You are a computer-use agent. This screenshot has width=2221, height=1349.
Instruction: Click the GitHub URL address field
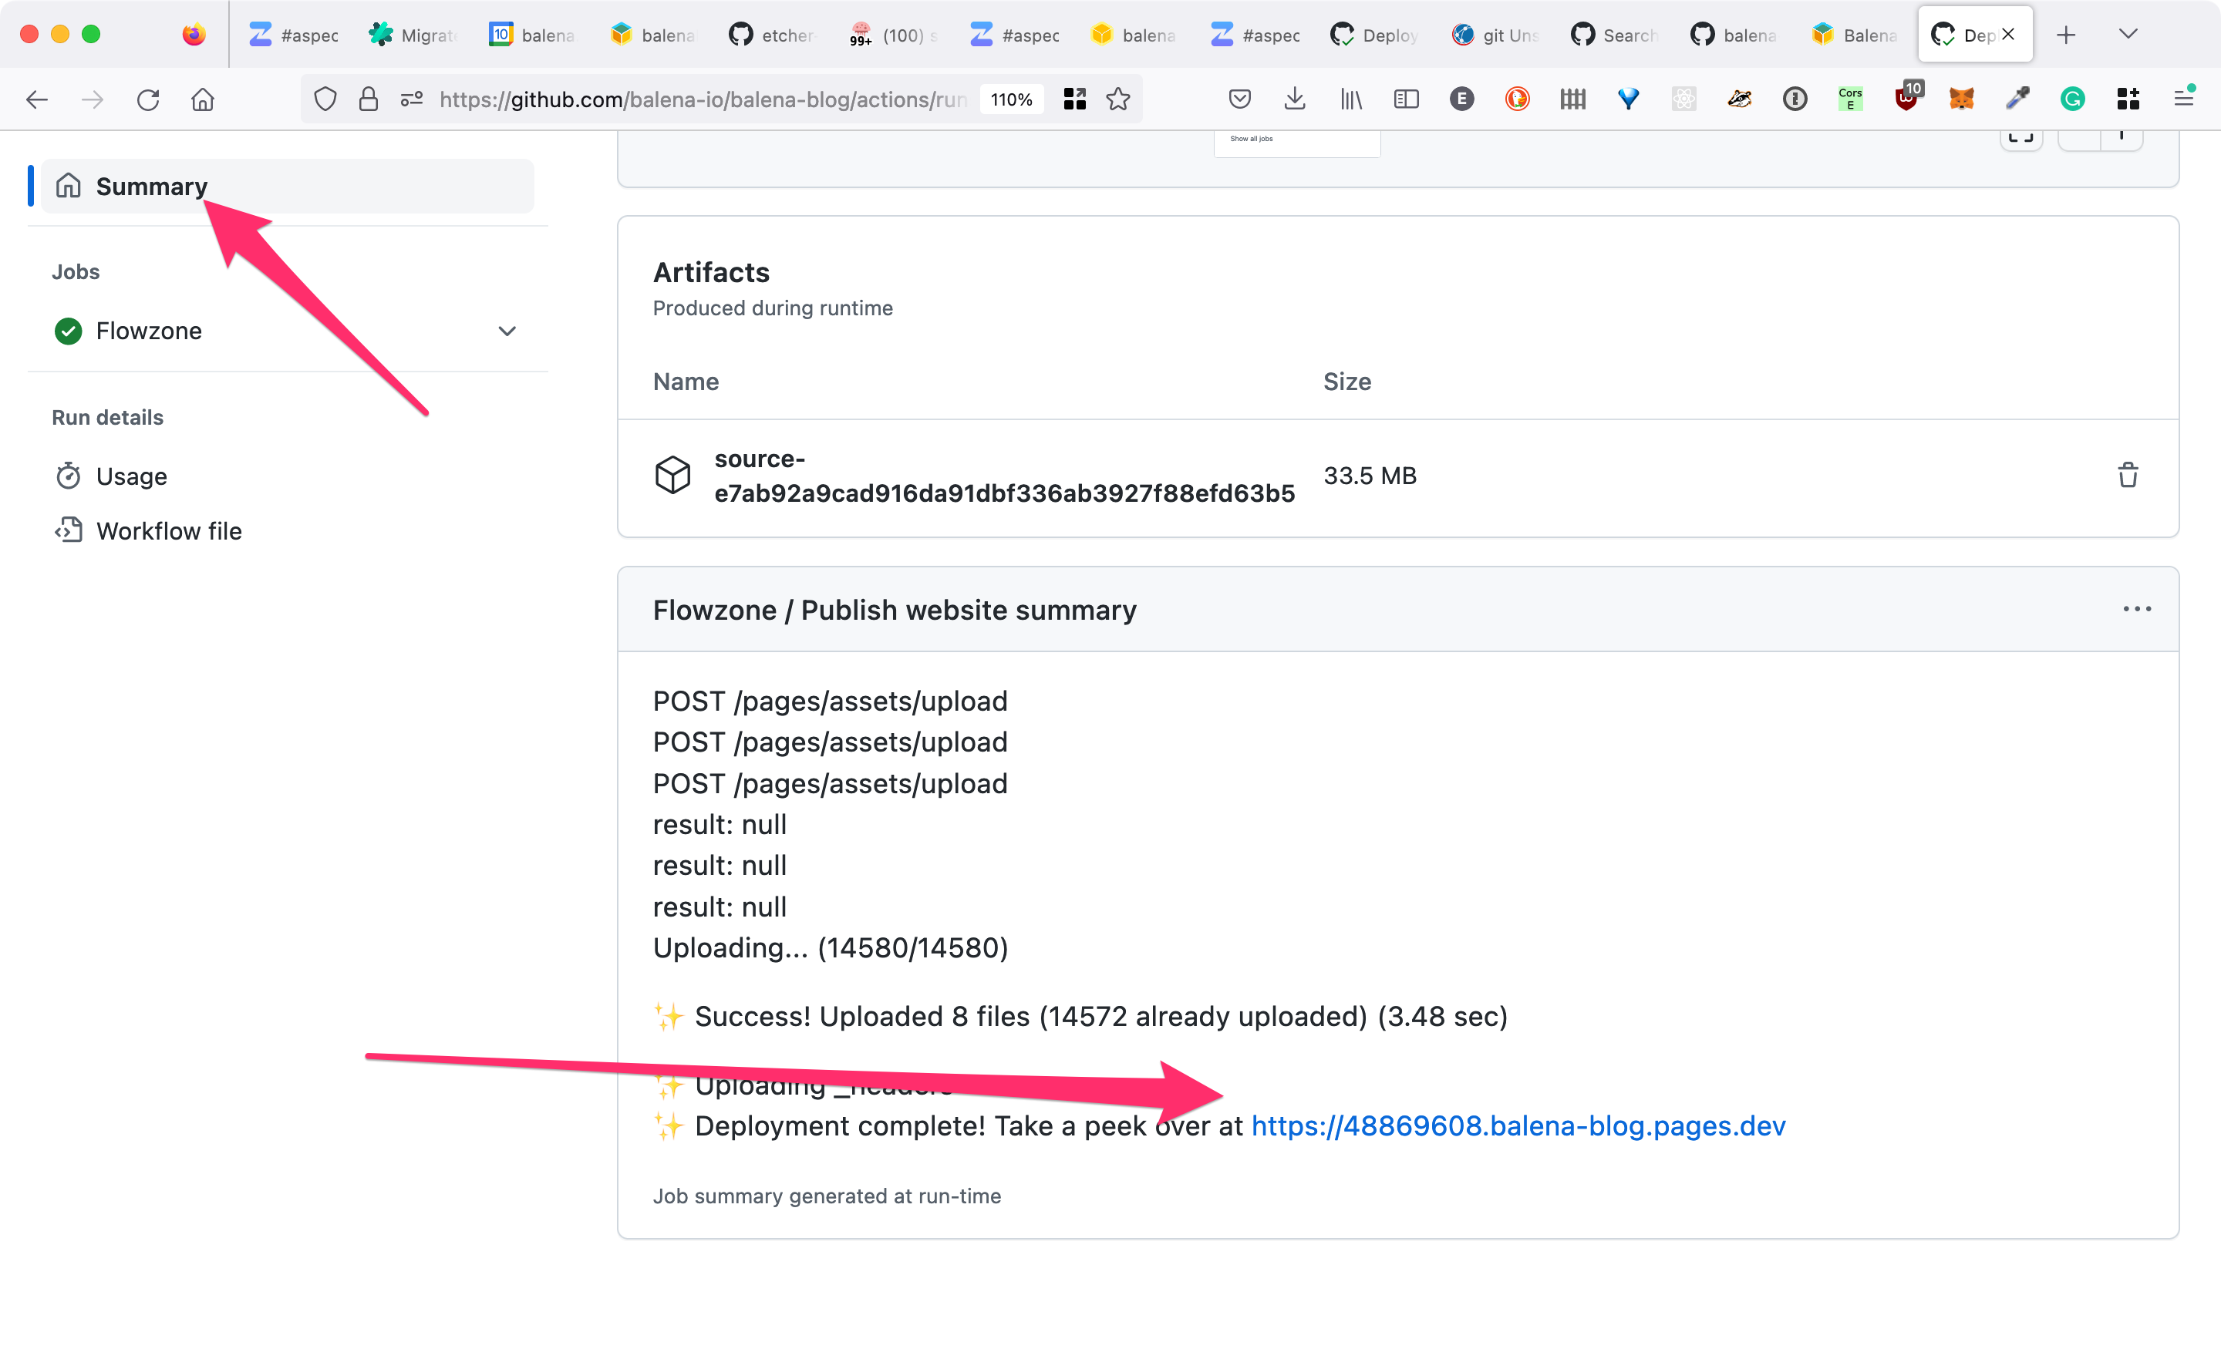click(703, 99)
